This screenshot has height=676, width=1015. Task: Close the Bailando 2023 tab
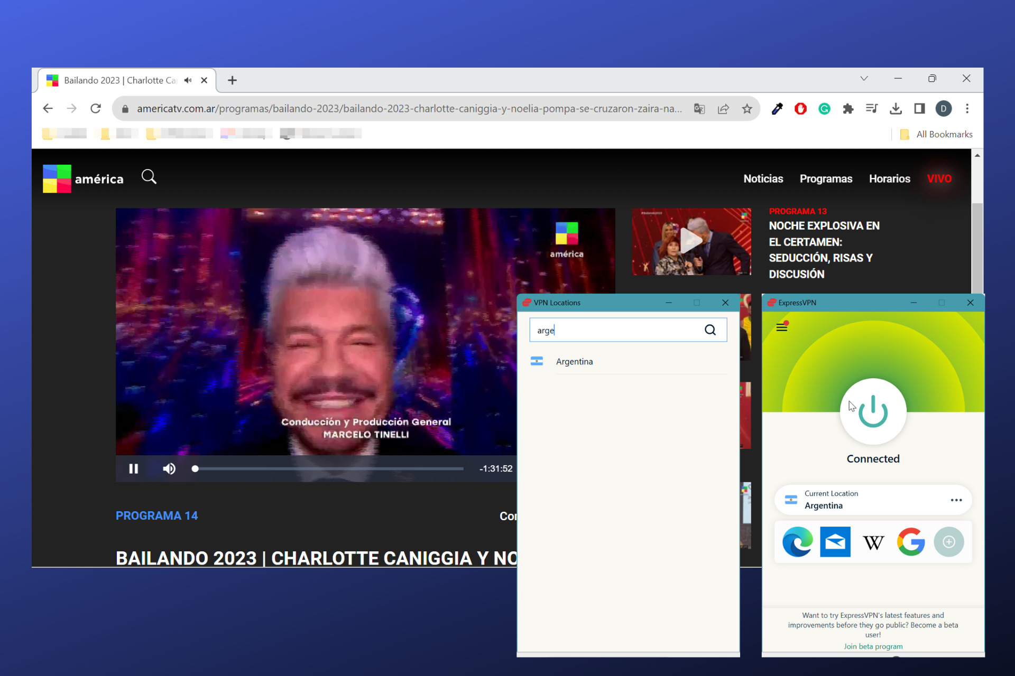pyautogui.click(x=204, y=80)
